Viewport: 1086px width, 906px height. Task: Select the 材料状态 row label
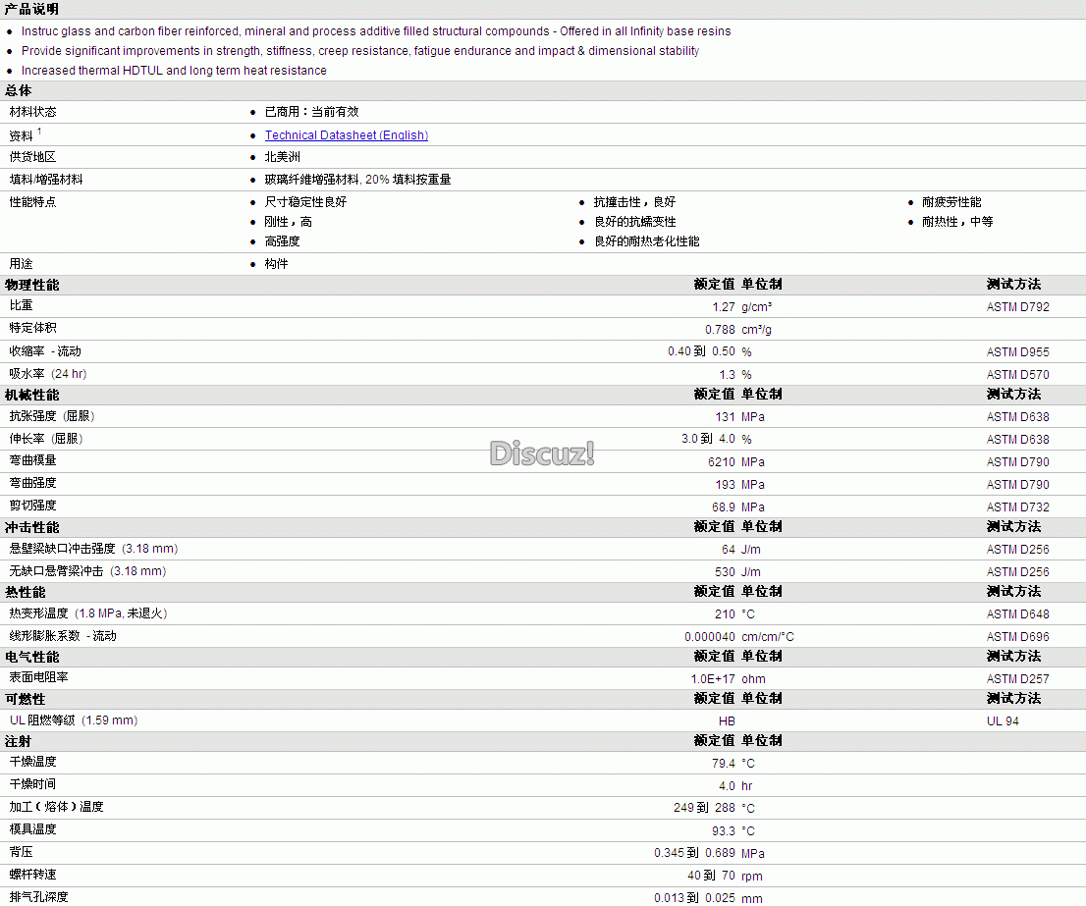[x=32, y=112]
